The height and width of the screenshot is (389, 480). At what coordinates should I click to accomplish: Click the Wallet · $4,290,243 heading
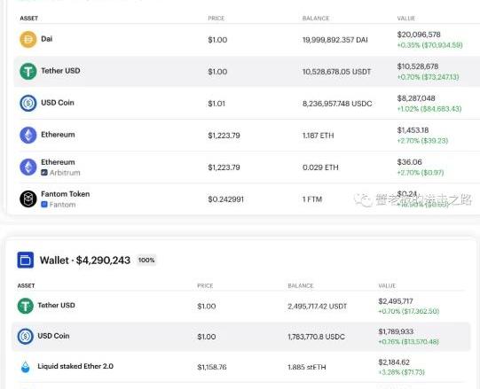tap(85, 261)
